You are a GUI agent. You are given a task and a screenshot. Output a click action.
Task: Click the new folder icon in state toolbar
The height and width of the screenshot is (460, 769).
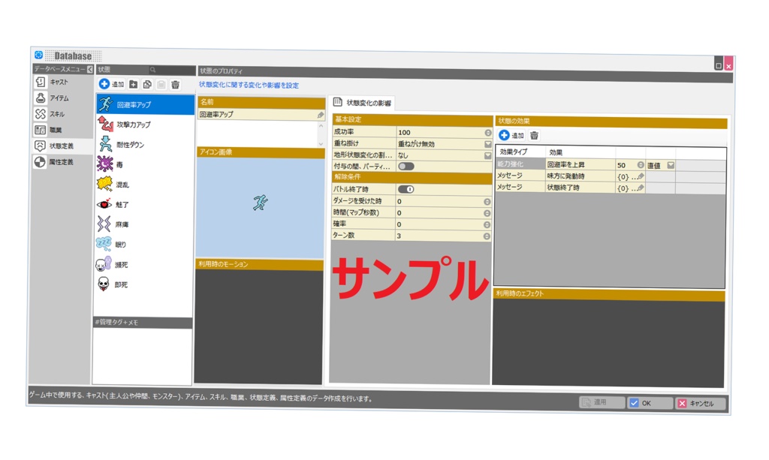[134, 84]
